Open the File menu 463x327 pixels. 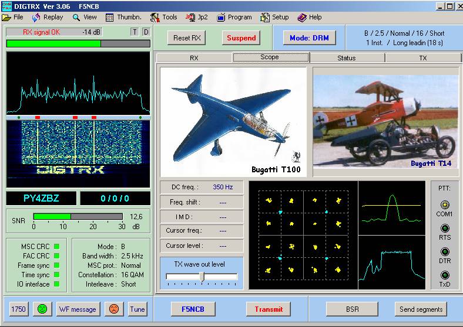[13, 17]
